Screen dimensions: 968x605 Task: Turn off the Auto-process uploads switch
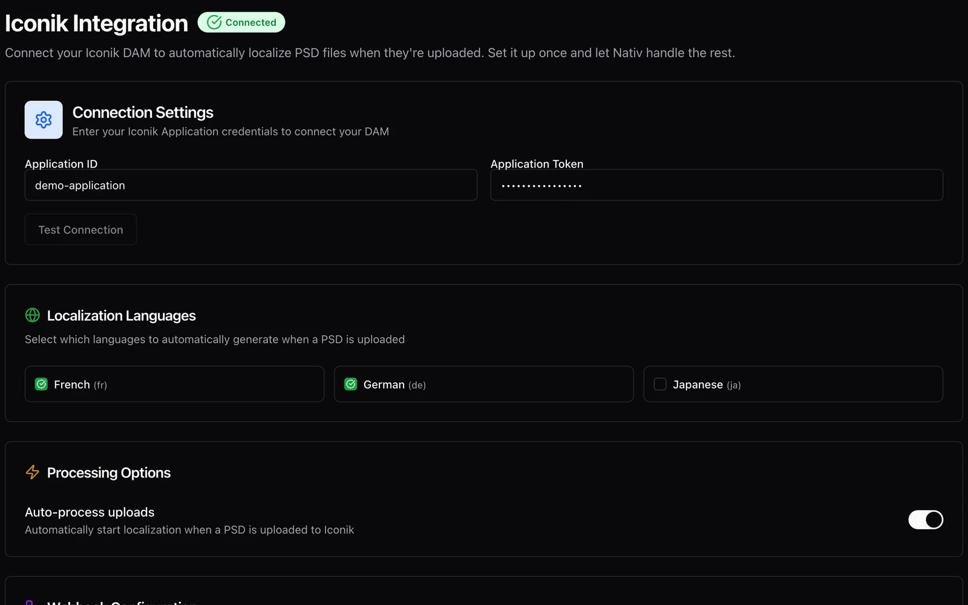click(x=926, y=520)
